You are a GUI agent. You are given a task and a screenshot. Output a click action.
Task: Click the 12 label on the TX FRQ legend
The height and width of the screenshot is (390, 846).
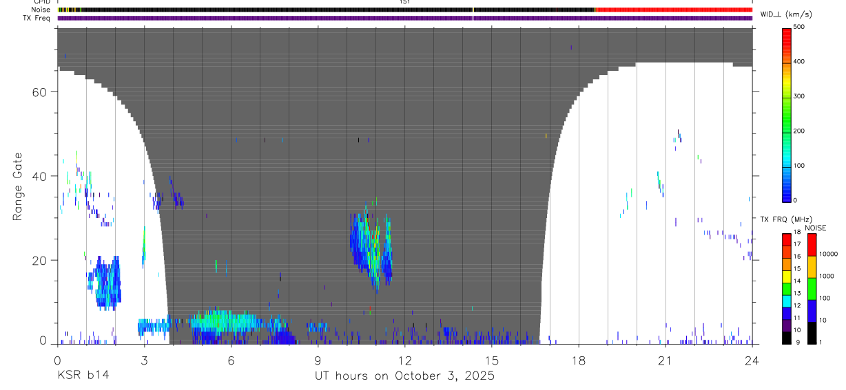coord(797,305)
